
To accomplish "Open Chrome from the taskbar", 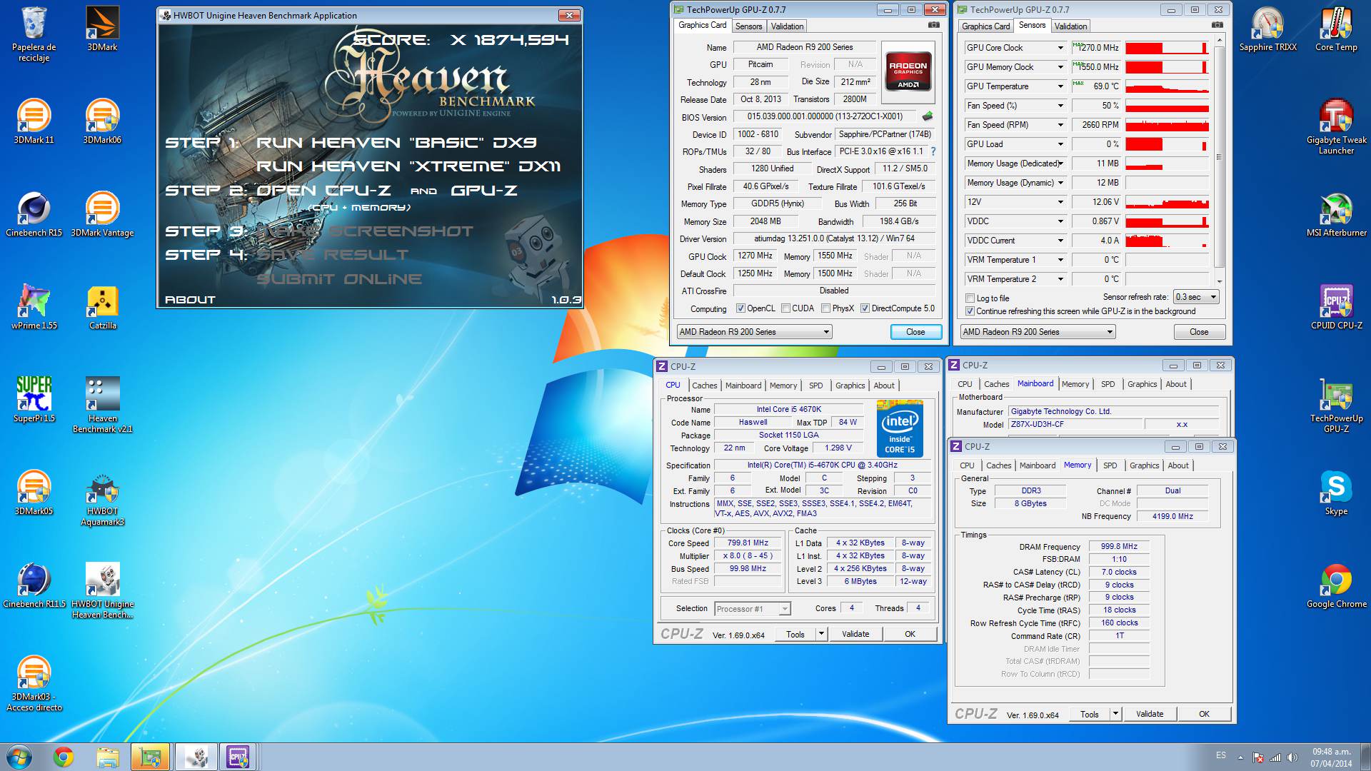I will (x=64, y=757).
